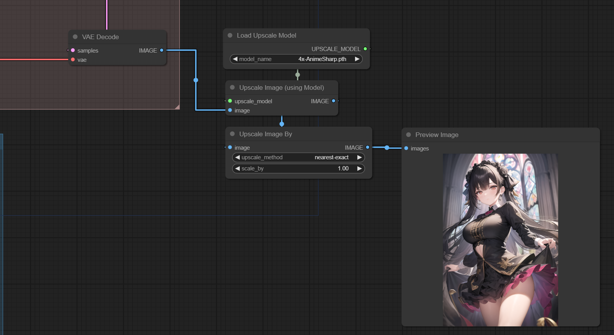
Task: Open the upscale_method nearest-exact dropdown
Action: (299, 157)
